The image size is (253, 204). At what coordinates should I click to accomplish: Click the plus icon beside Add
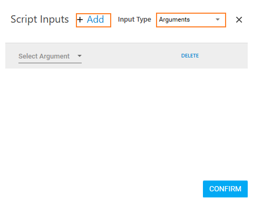coord(80,20)
